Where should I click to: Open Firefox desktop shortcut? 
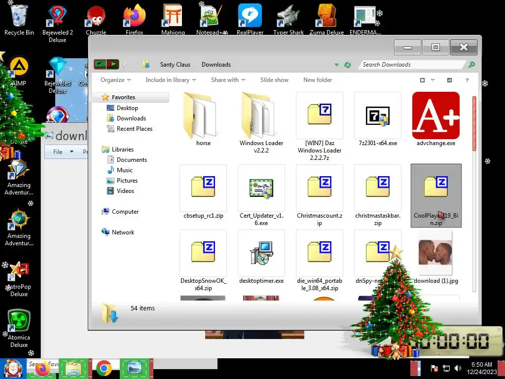(134, 19)
